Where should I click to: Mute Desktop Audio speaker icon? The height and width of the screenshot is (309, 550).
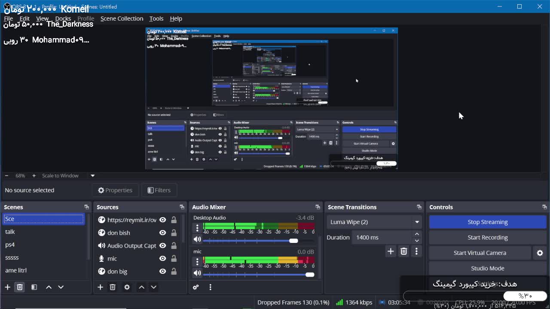(x=197, y=239)
